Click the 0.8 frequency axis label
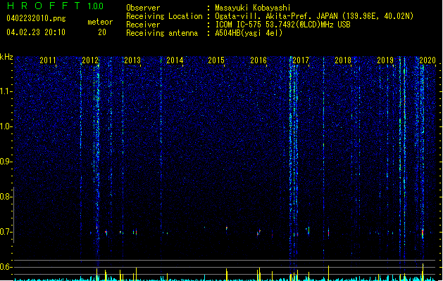 (6, 197)
